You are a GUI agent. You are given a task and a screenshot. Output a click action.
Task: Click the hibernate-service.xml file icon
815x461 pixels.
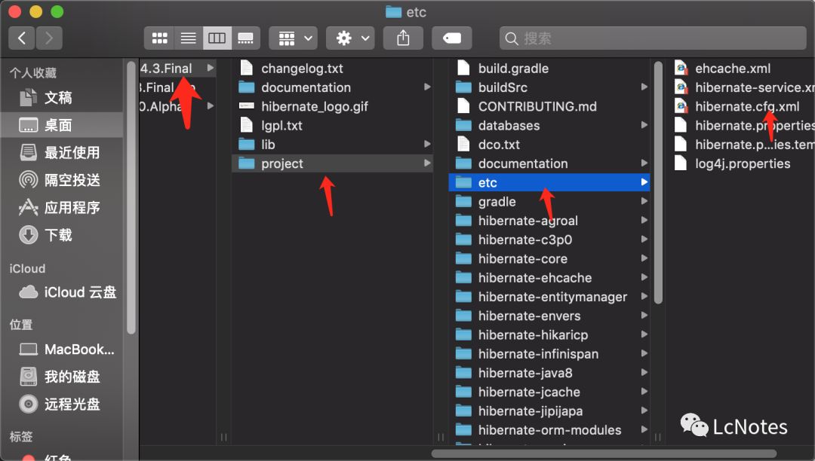681,87
